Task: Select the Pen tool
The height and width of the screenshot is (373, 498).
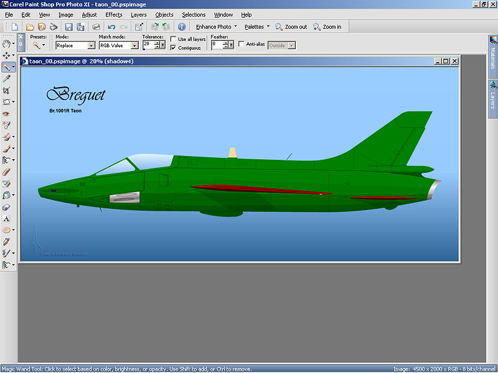Action: (6, 242)
